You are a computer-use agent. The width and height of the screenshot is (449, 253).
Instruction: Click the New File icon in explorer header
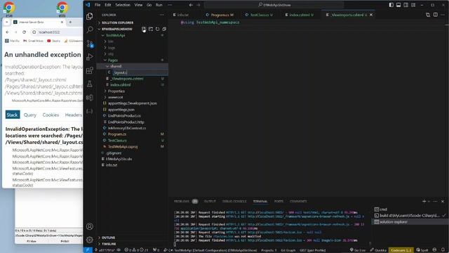coord(144,29)
